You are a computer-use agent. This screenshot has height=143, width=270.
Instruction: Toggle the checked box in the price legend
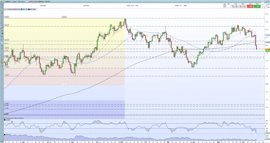pos(7,9)
